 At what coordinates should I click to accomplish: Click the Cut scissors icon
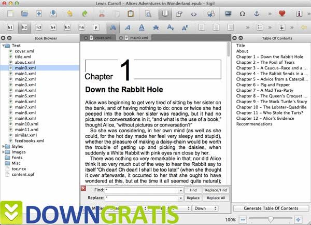pyautogui.click(x=102, y=13)
